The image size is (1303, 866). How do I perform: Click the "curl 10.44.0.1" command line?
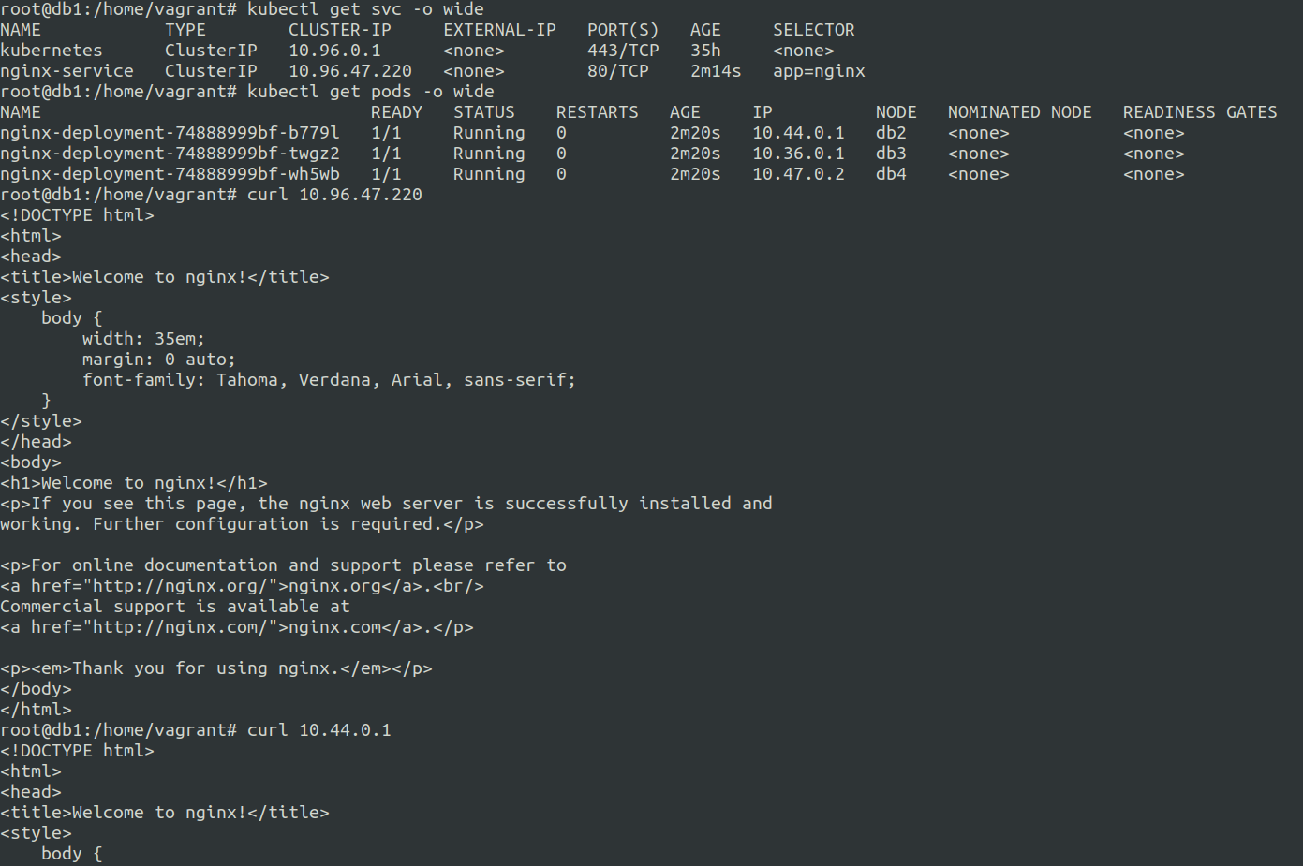318,730
